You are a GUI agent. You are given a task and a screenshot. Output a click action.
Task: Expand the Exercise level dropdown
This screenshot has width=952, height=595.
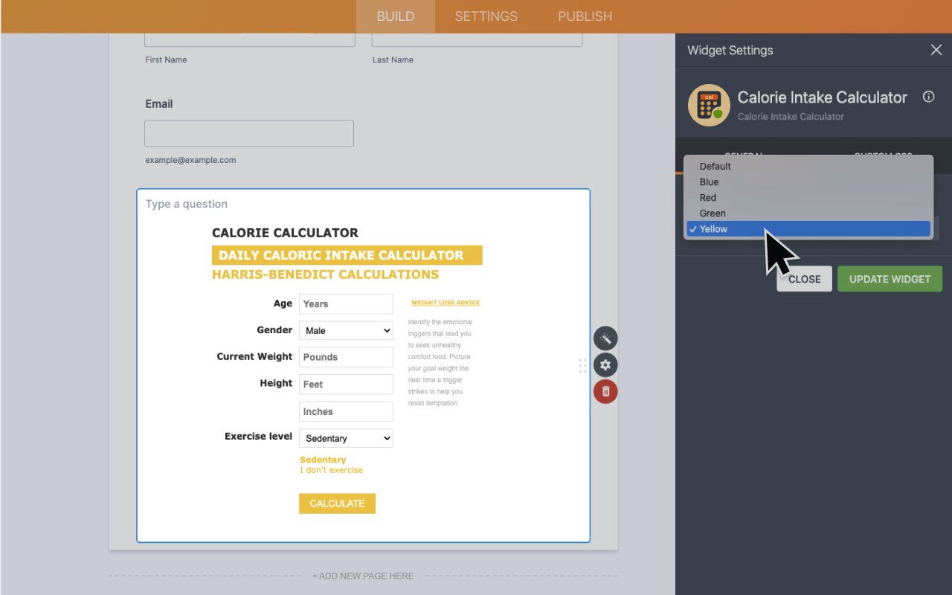345,438
